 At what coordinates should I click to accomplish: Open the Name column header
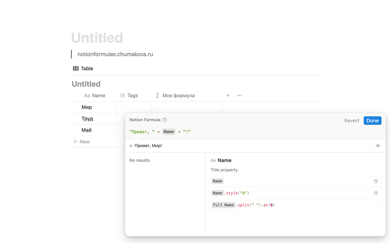coord(95,96)
